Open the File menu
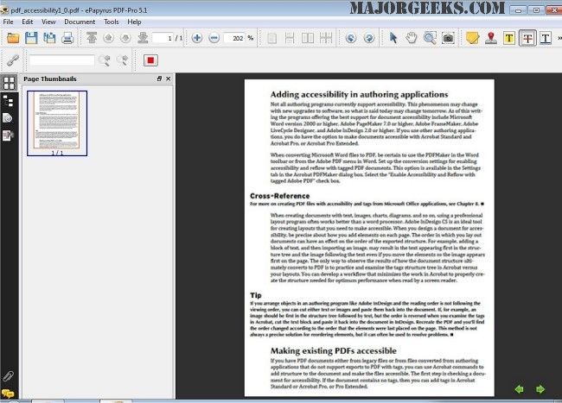Screen dimensions: 562x403 (x=8, y=22)
